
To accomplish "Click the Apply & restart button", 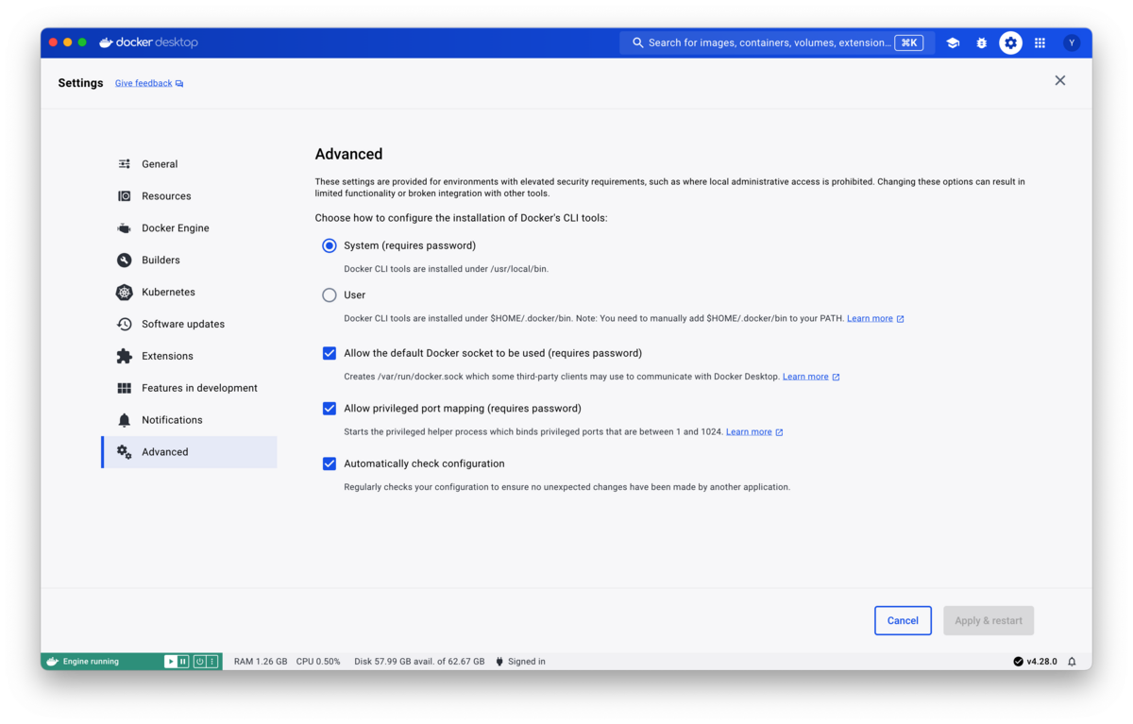I will (x=989, y=620).
